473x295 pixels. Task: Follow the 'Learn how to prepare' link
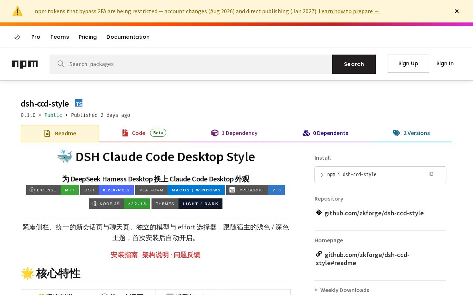349,11
